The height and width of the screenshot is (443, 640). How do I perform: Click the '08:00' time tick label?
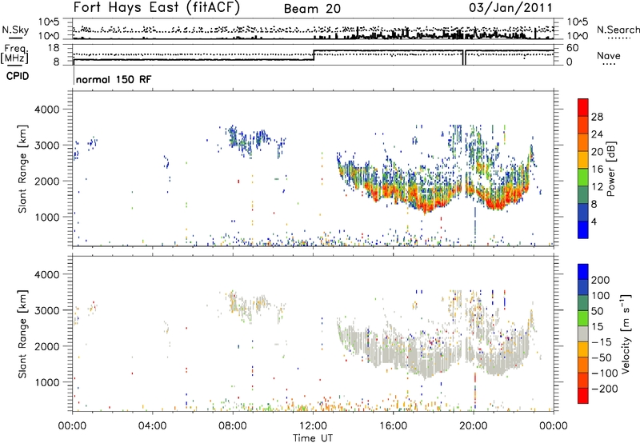(x=233, y=426)
